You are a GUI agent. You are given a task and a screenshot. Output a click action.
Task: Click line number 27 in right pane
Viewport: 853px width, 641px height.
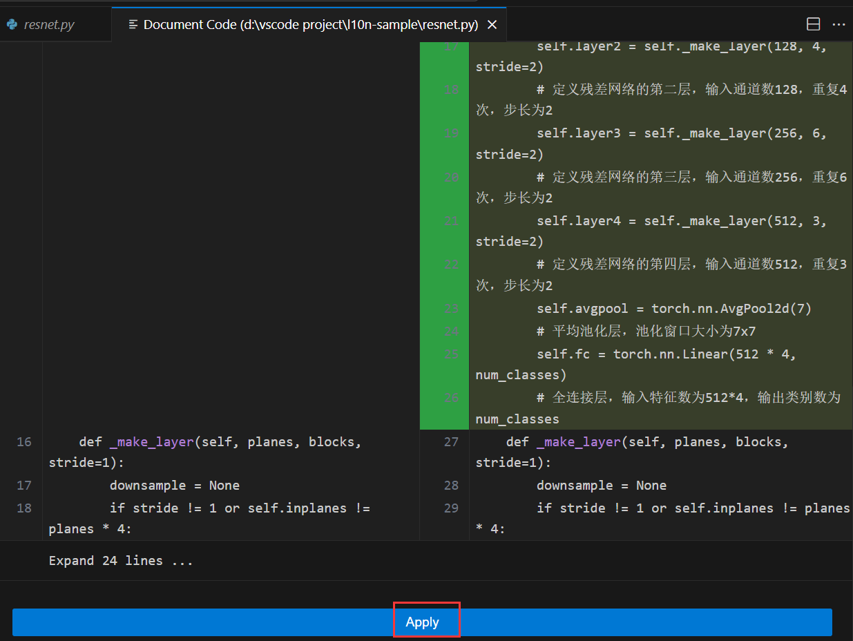coord(451,442)
